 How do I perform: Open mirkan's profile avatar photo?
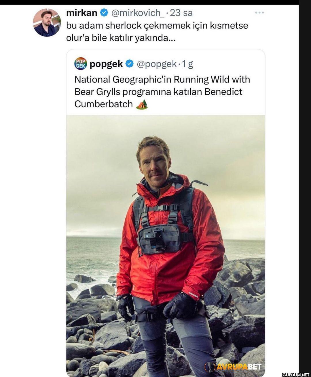point(47,22)
